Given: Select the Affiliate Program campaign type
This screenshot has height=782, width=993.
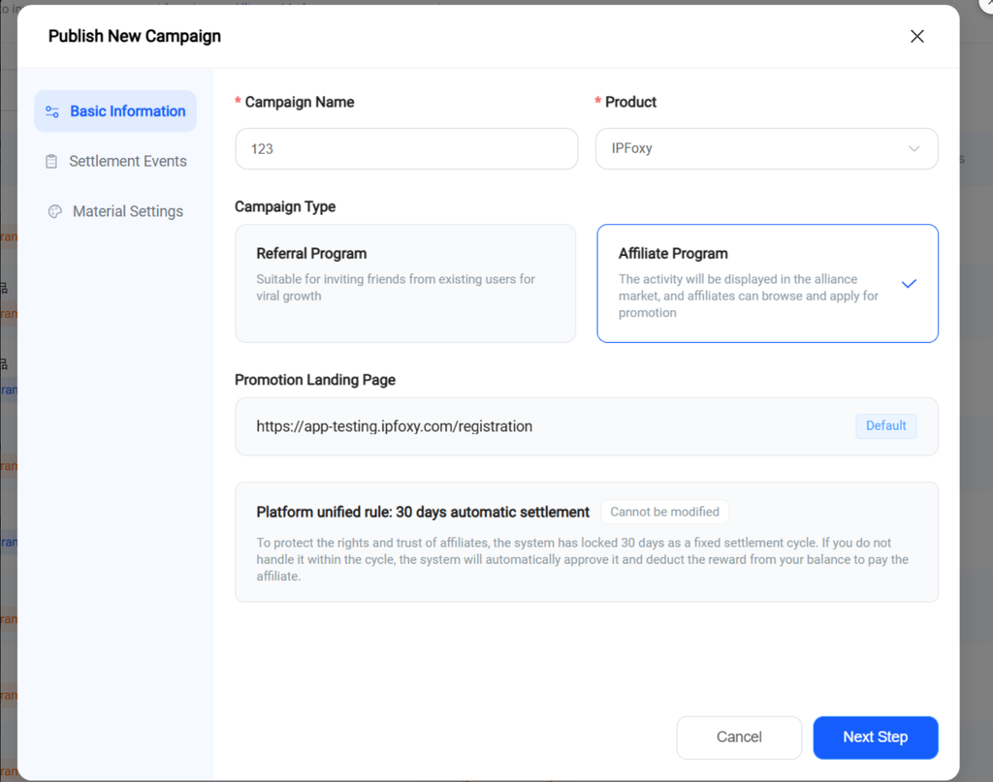Looking at the screenshot, I should (x=767, y=284).
